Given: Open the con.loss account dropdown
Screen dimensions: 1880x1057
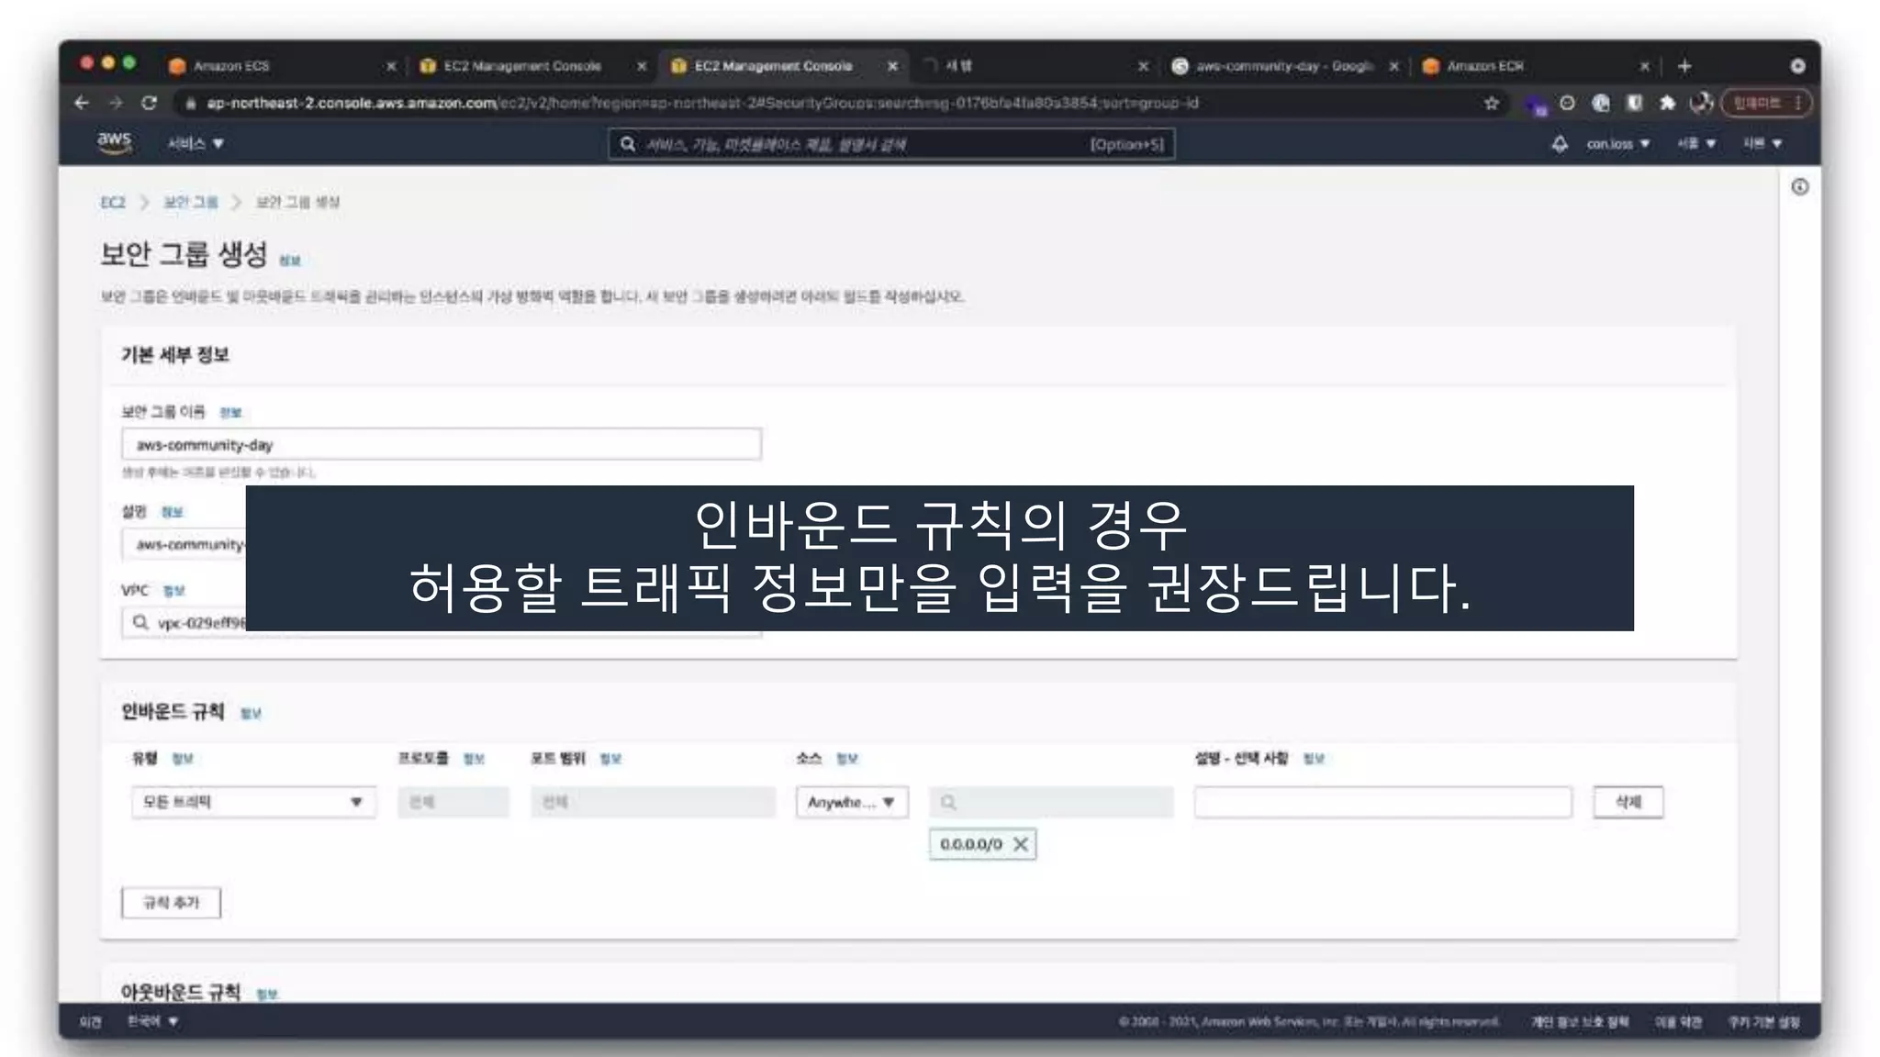Looking at the screenshot, I should (x=1618, y=144).
